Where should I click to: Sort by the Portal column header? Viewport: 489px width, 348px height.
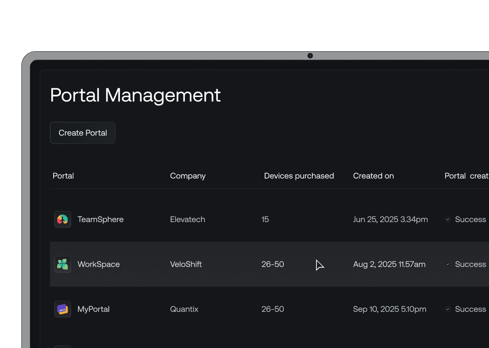63,176
